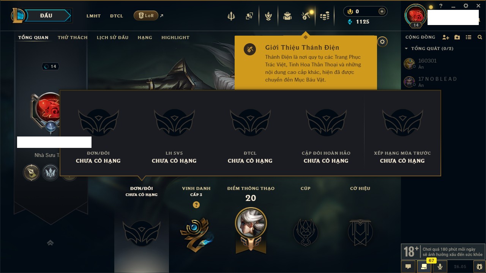Open the Store coins icon
This screenshot has width=486, height=273.
point(325,16)
